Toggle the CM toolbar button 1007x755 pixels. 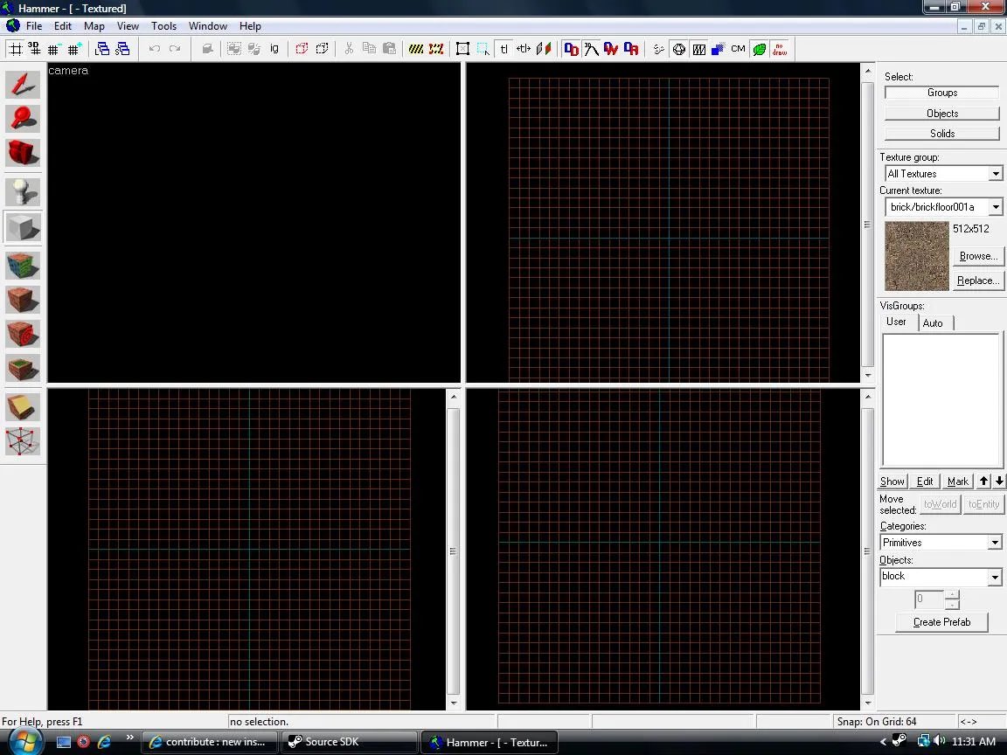(738, 49)
